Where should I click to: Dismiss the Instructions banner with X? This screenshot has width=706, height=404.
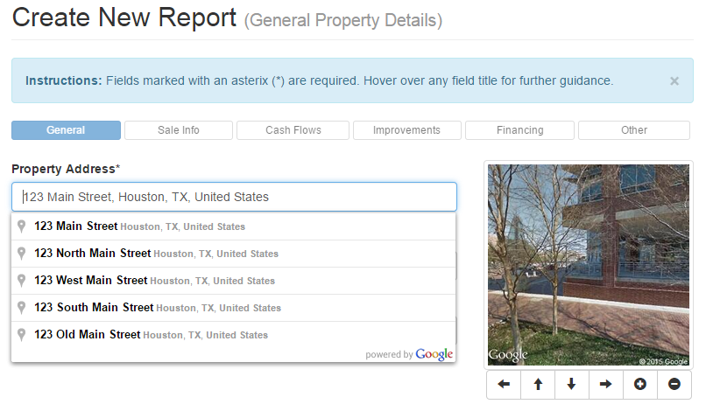[x=674, y=80]
